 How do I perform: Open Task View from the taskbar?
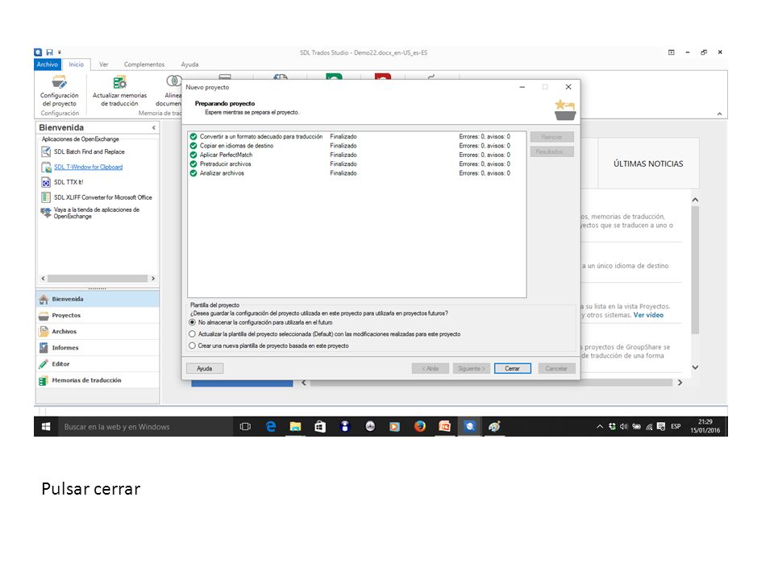click(245, 427)
